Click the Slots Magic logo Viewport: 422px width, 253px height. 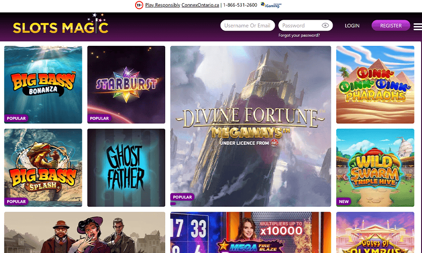coord(61,25)
